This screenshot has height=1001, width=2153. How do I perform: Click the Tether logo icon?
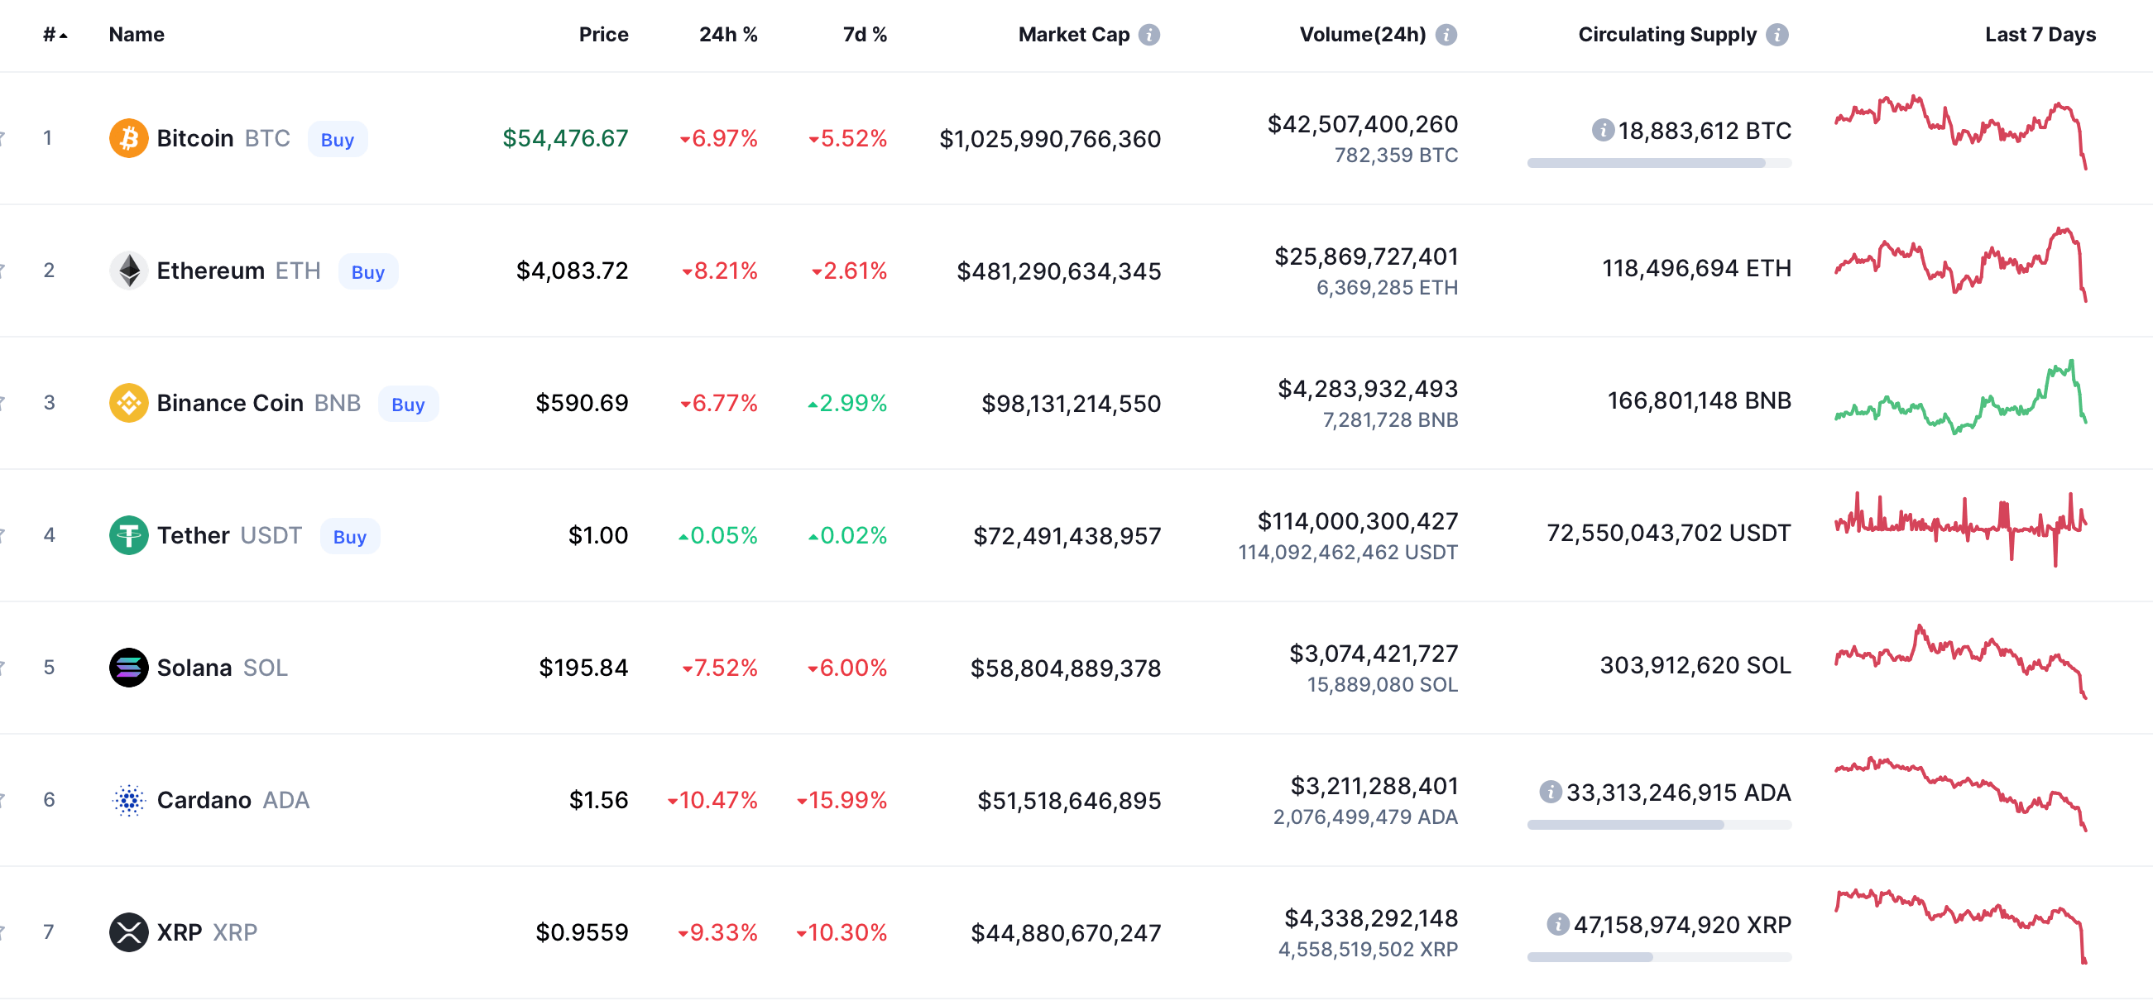tap(129, 534)
